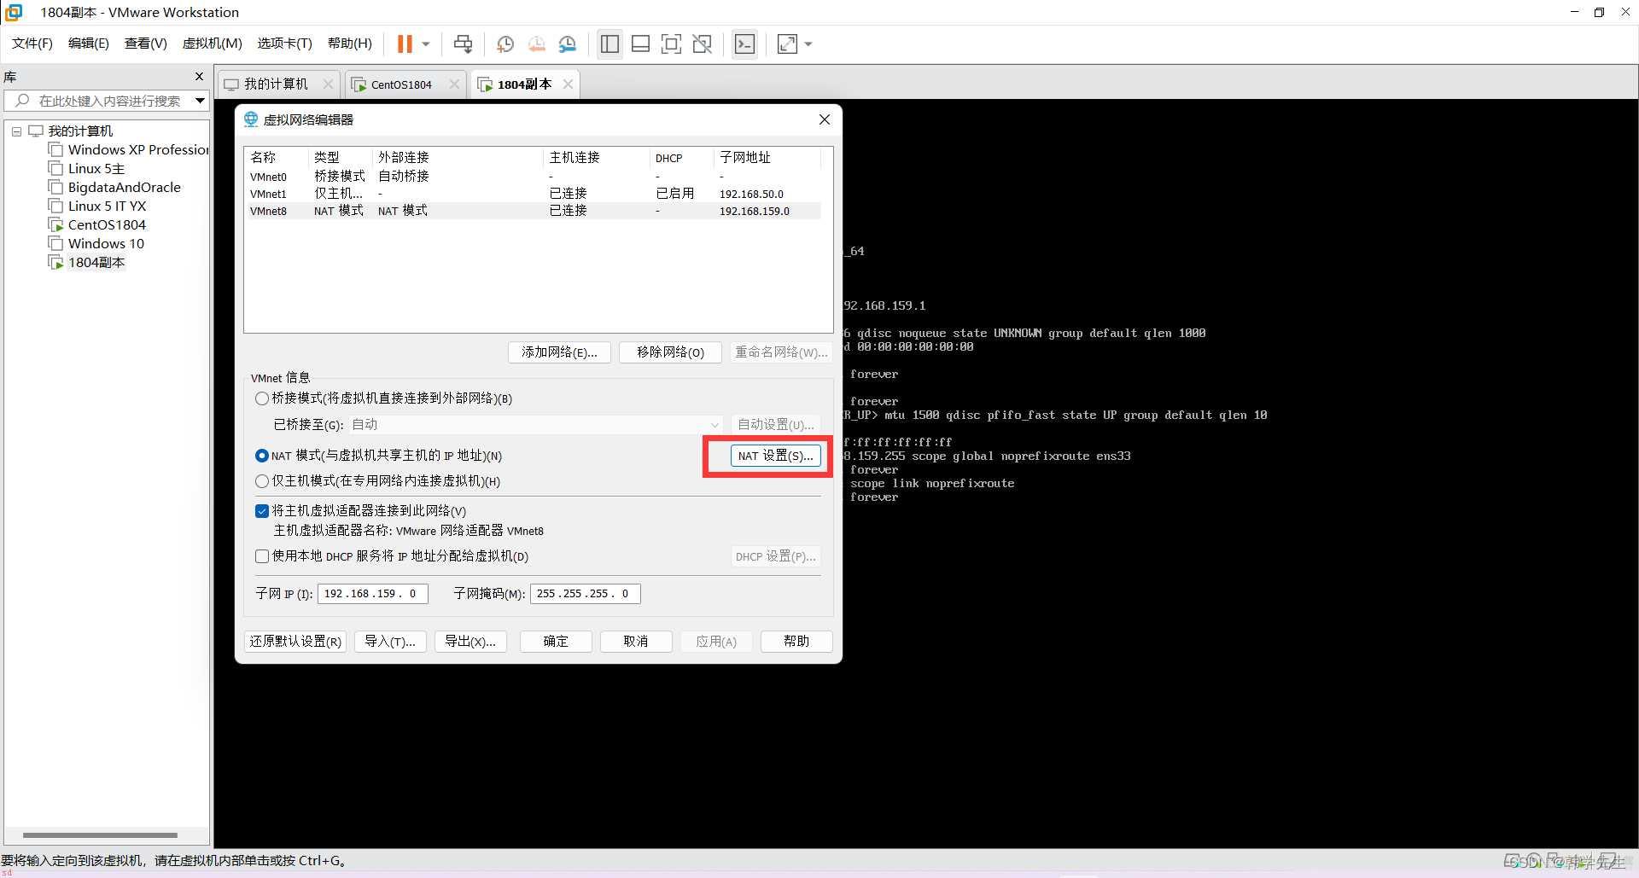The height and width of the screenshot is (878, 1639).
Task: Toggle the library sidebar view
Action: click(x=610, y=44)
